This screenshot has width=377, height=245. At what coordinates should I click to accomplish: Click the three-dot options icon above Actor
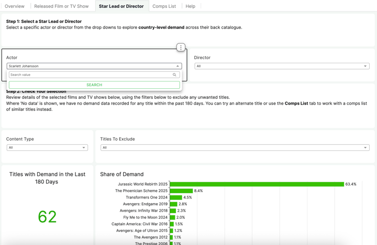[181, 48]
